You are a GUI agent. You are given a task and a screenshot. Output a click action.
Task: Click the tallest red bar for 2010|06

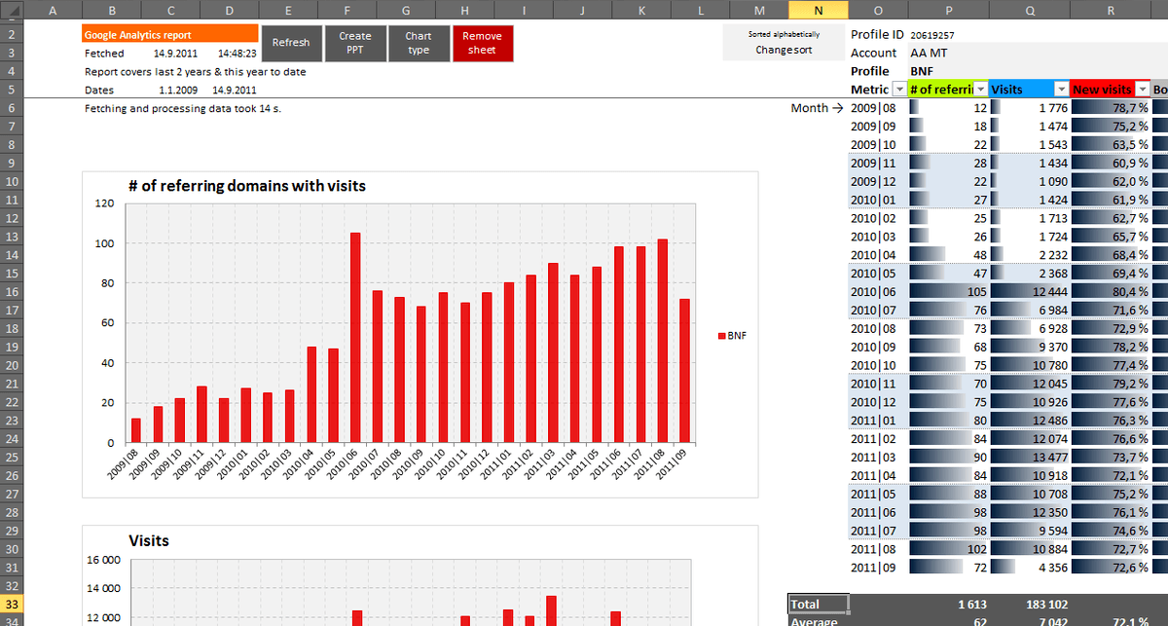point(355,338)
